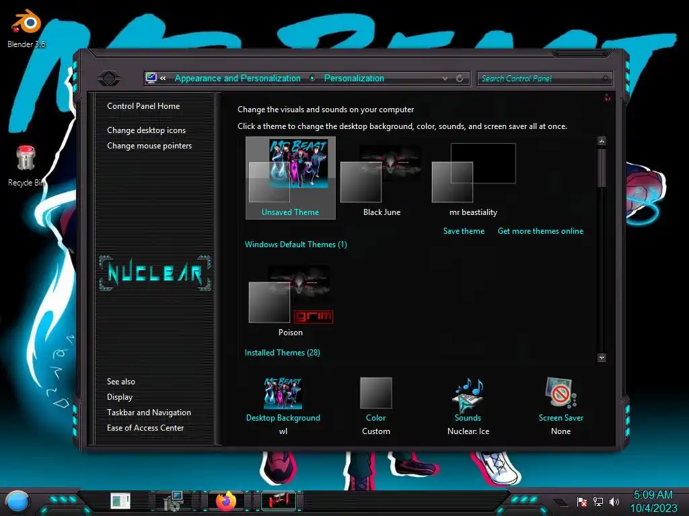Click the theme list scrollbar thumb
689x516 pixels.
point(602,167)
